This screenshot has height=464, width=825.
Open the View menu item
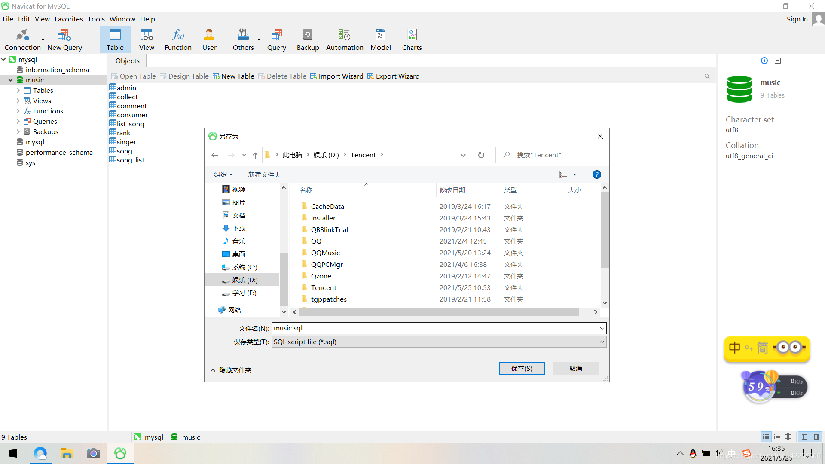coord(42,19)
